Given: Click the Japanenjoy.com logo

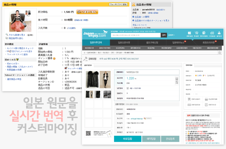Looking at the screenshot, I should [95, 34].
